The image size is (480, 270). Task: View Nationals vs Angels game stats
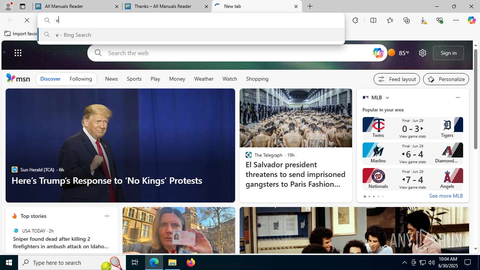pyautogui.click(x=412, y=179)
